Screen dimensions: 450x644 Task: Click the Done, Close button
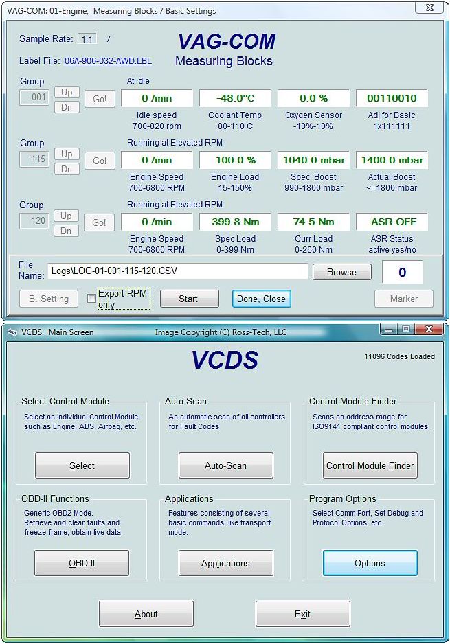[261, 299]
